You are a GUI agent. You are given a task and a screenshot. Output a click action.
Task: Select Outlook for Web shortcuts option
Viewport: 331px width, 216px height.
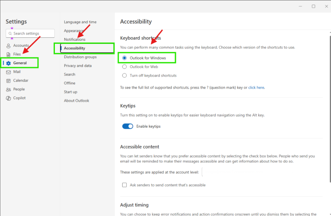point(125,67)
